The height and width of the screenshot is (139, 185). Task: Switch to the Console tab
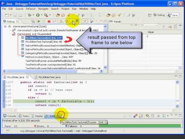[x=10, y=116]
